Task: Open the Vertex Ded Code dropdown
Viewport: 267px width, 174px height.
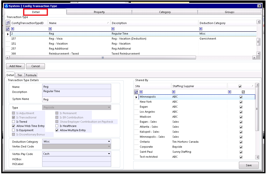Action: pos(109,146)
